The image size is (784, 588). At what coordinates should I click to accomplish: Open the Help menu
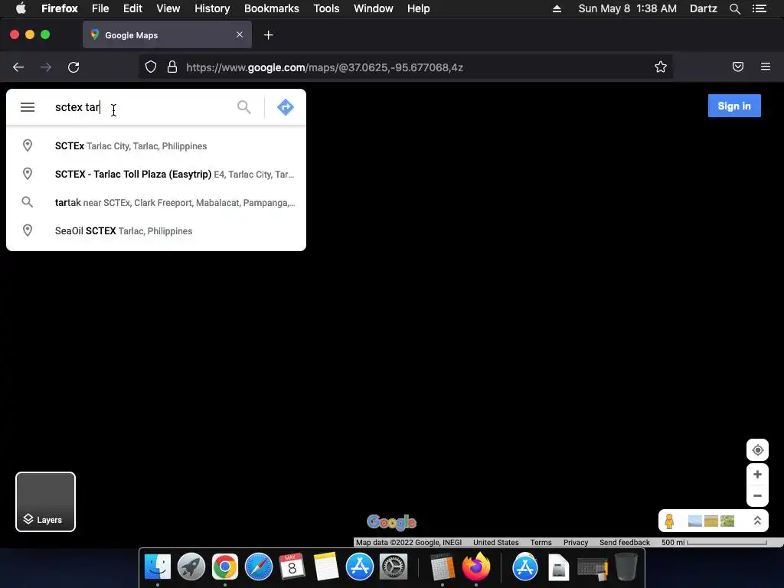[418, 8]
